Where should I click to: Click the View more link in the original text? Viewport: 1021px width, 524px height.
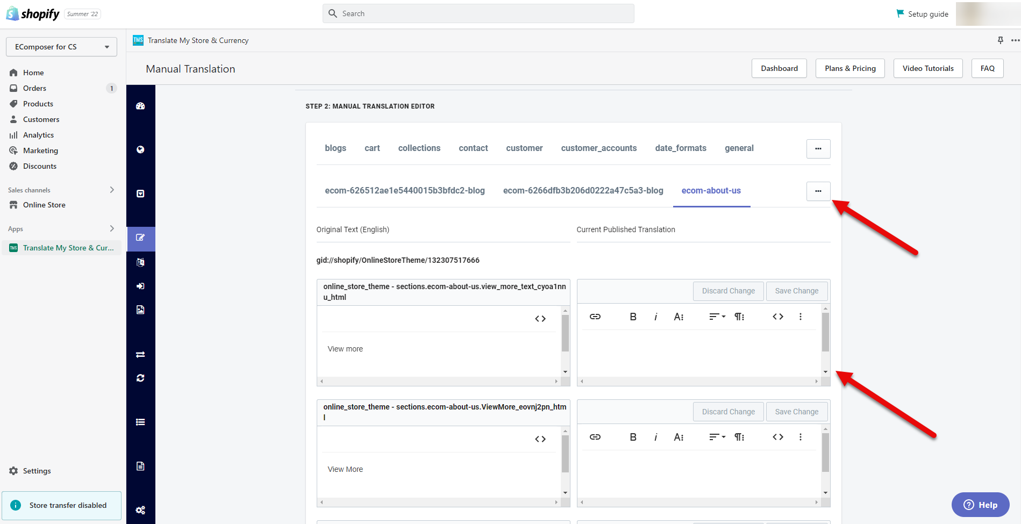[345, 348]
